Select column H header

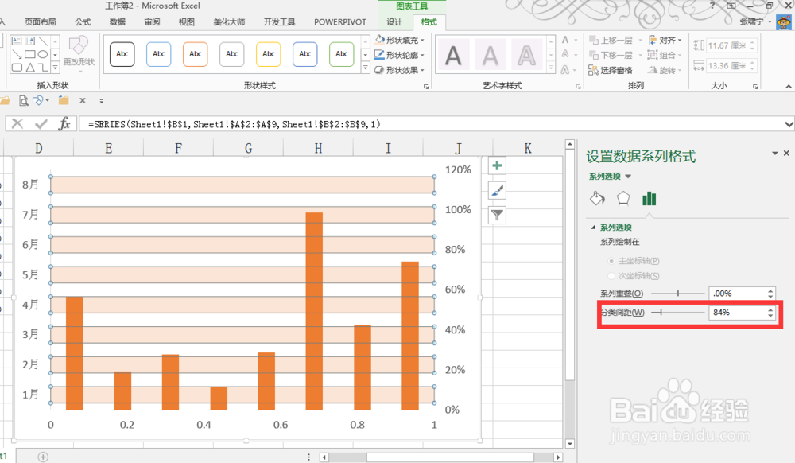pos(318,148)
